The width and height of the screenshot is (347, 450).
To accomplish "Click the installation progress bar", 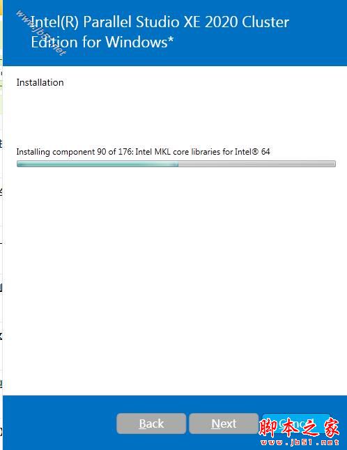I will click(176, 164).
